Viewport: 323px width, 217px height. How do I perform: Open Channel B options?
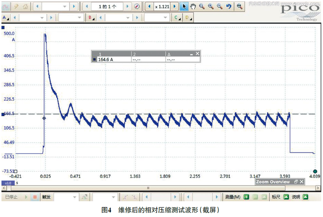point(91,18)
